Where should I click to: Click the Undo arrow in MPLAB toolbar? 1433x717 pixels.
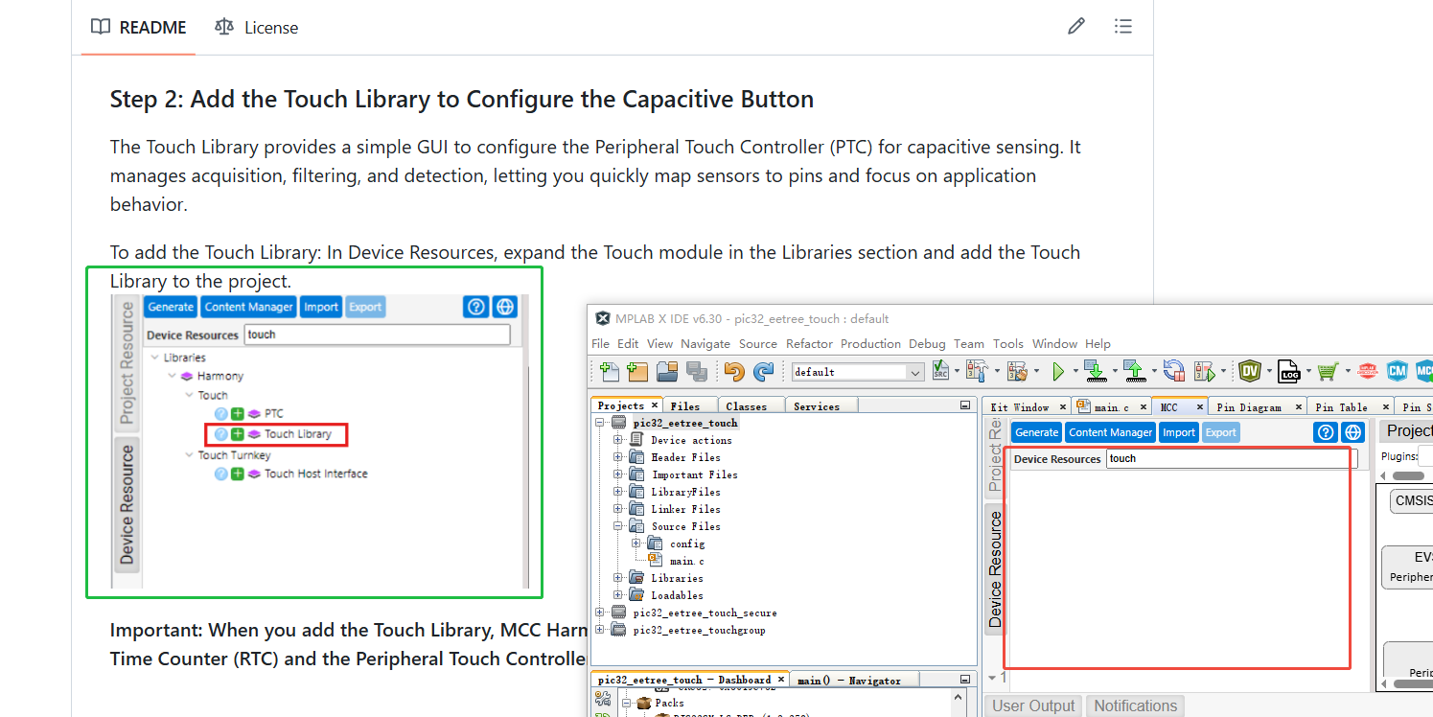coord(734,371)
